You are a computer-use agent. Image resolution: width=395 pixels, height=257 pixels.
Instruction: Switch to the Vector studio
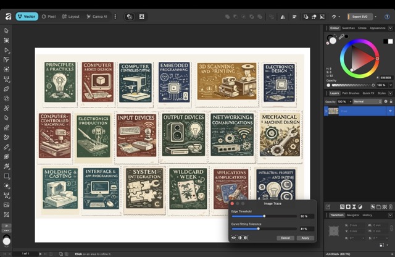(x=27, y=17)
